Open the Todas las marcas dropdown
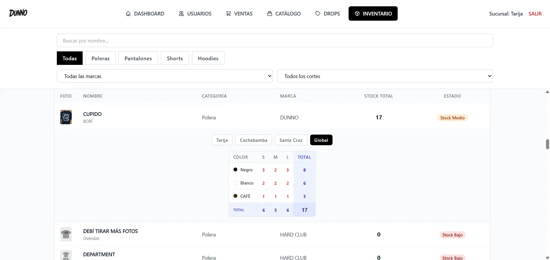 coord(165,76)
